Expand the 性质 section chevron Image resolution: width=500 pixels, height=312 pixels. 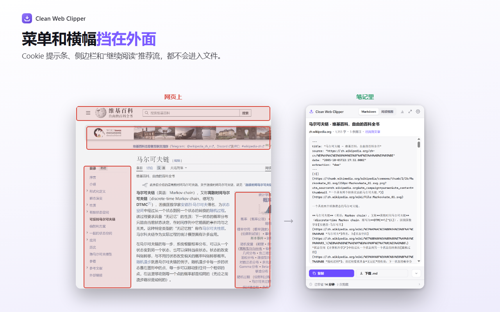[x=87, y=205]
